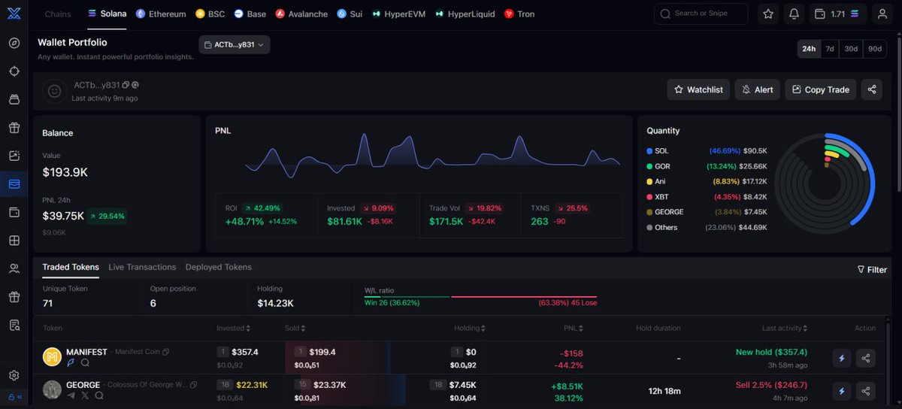902x409 pixels.
Task: Toggle the Alert bell button
Action: [x=757, y=89]
